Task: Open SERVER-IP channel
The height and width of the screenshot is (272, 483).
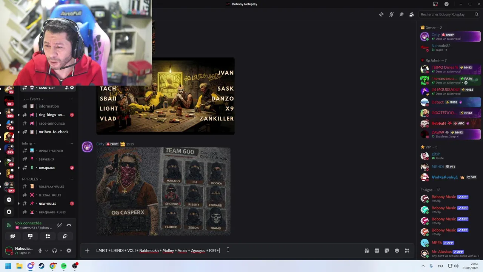Action: [x=48, y=159]
